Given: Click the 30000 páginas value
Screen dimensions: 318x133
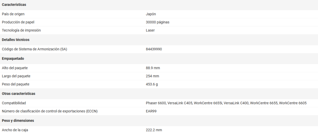Looking at the screenshot, I should coord(158,22).
